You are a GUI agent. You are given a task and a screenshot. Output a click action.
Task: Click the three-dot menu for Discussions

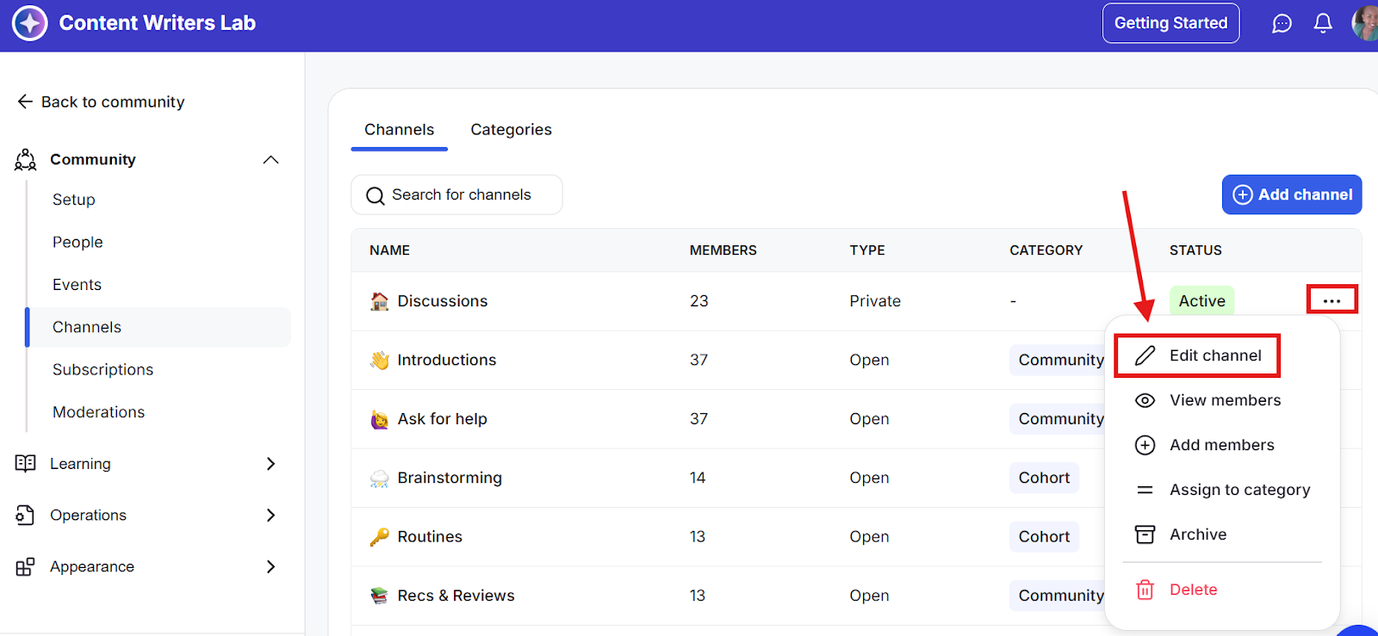[x=1331, y=300]
